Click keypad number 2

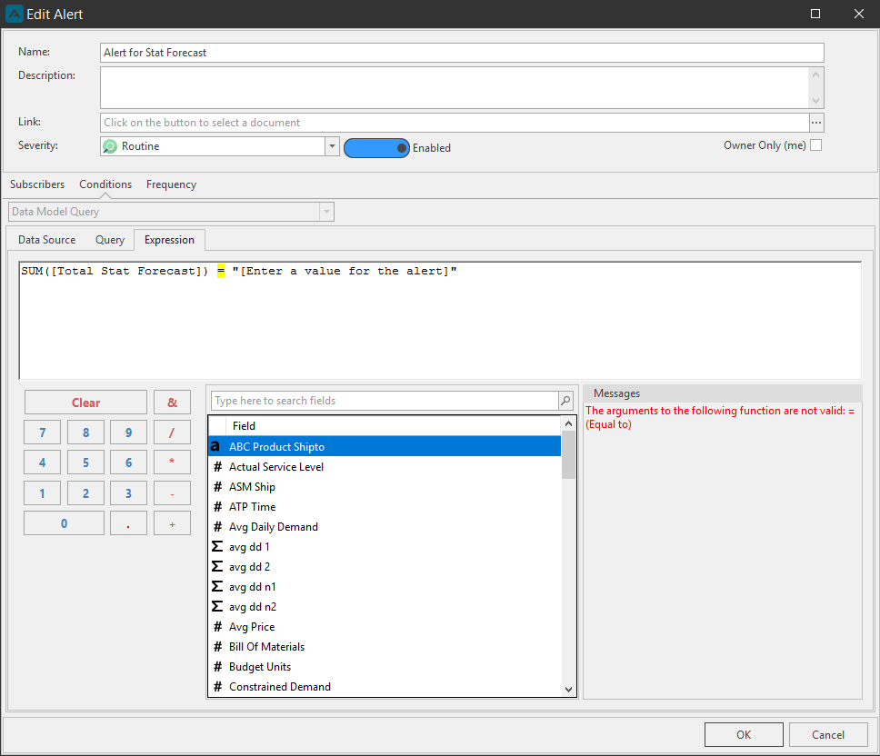(x=85, y=493)
